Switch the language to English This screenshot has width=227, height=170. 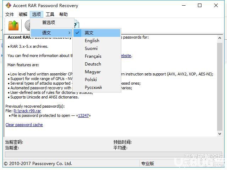point(97,41)
